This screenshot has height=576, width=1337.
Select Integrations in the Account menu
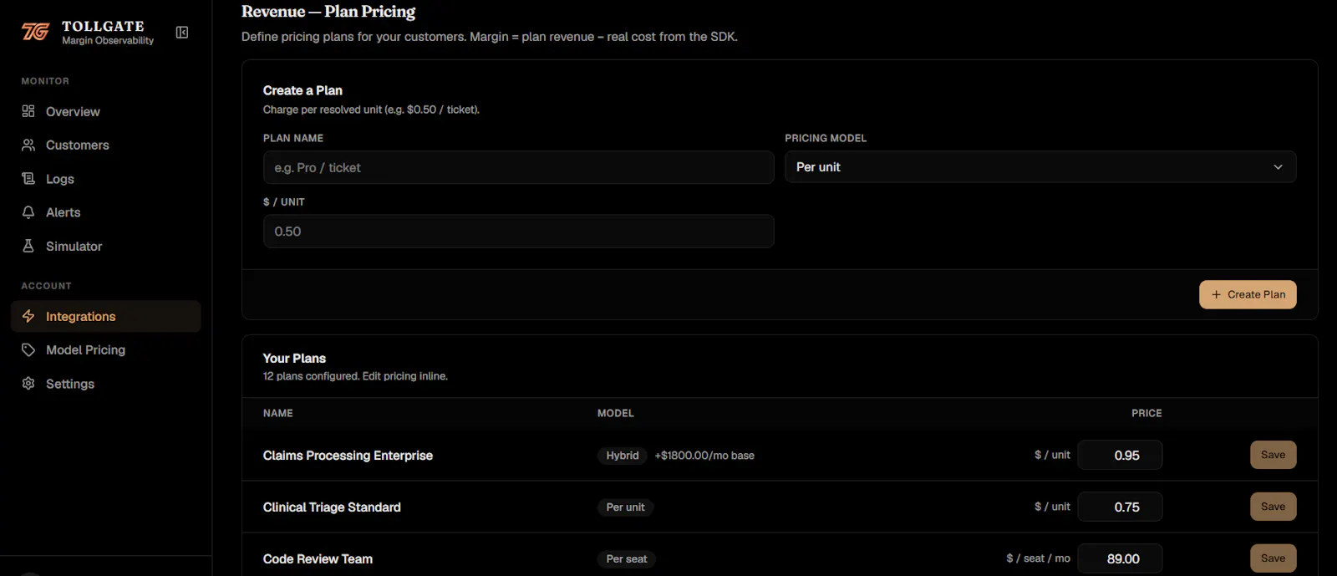(x=106, y=316)
